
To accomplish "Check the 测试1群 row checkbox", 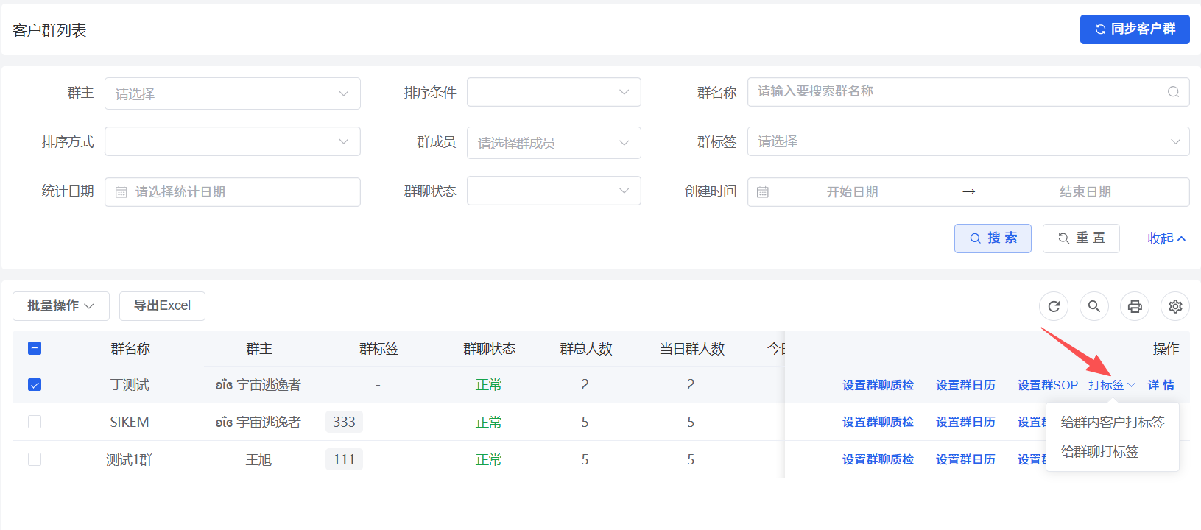I will point(35,459).
